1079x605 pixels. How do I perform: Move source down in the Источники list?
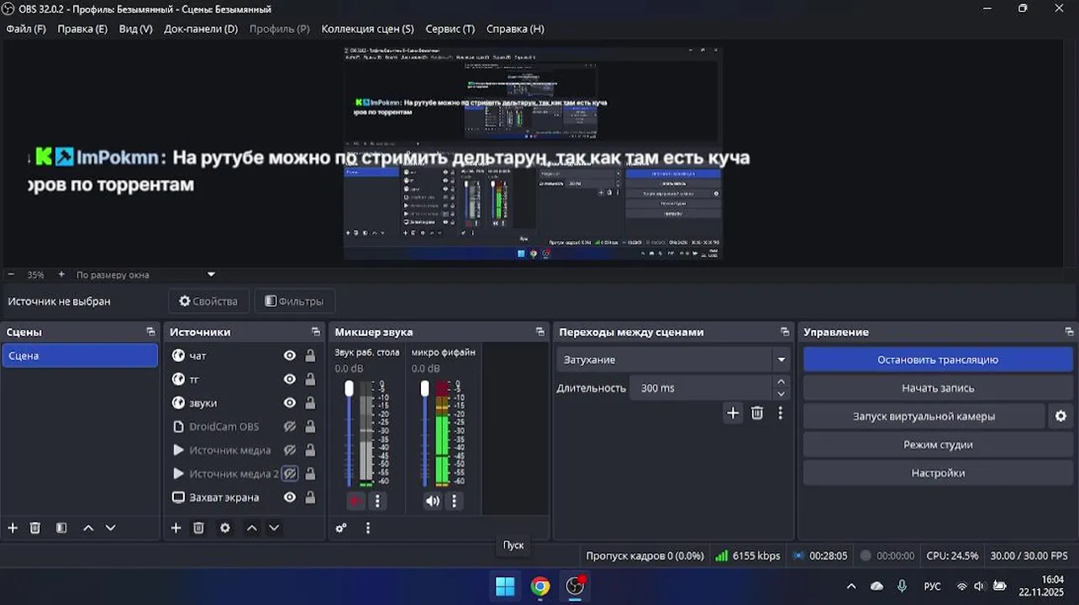(274, 528)
